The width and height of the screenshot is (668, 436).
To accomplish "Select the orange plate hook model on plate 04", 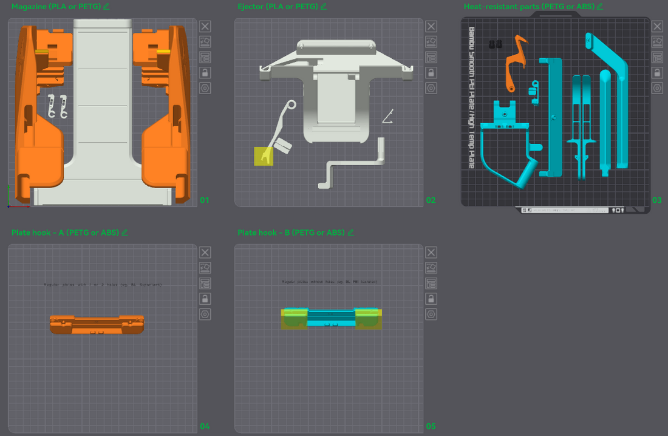I will pos(97,324).
